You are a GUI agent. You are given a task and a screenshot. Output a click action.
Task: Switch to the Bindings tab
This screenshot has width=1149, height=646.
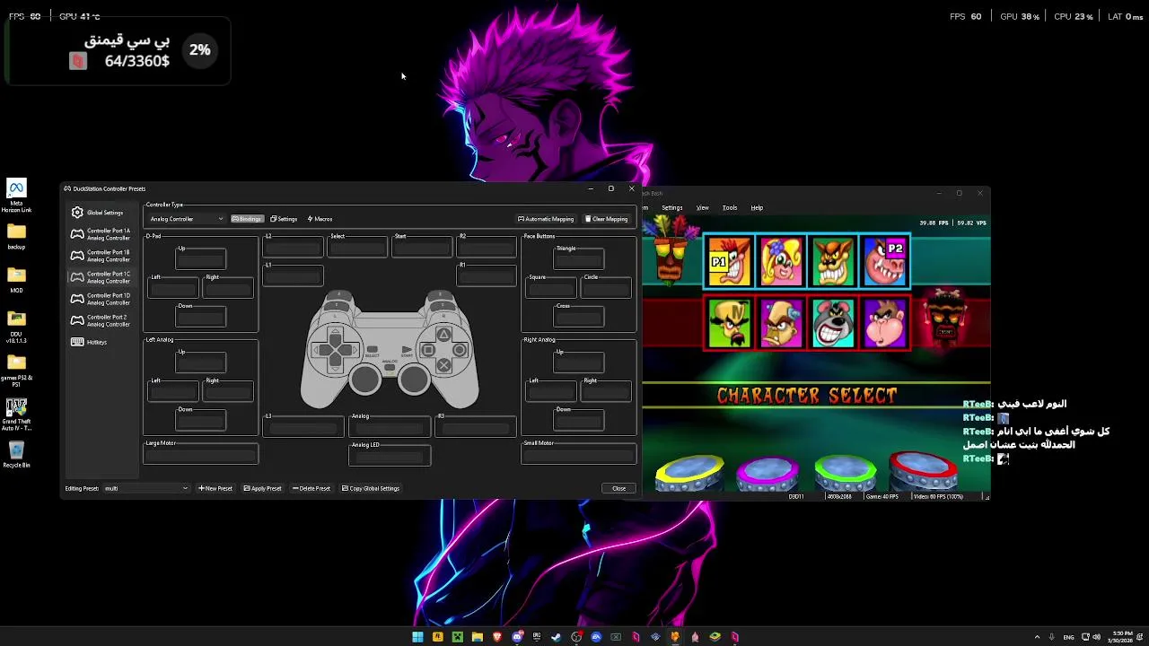tap(247, 219)
